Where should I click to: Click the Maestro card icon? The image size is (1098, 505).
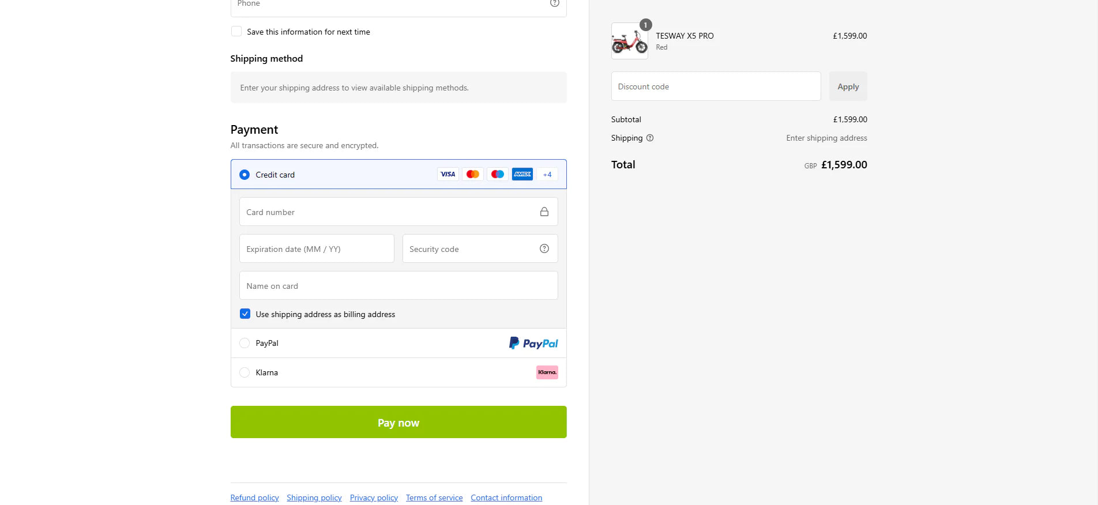pyautogui.click(x=498, y=174)
